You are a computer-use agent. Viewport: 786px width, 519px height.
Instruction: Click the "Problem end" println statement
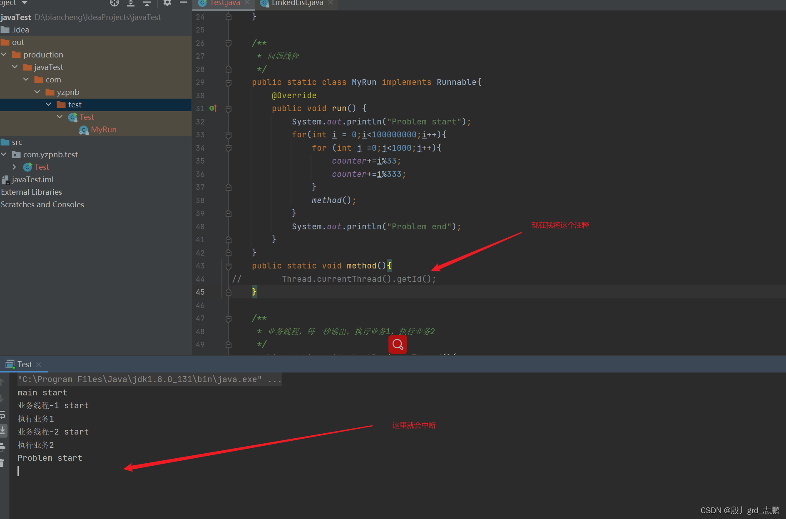[x=376, y=226]
